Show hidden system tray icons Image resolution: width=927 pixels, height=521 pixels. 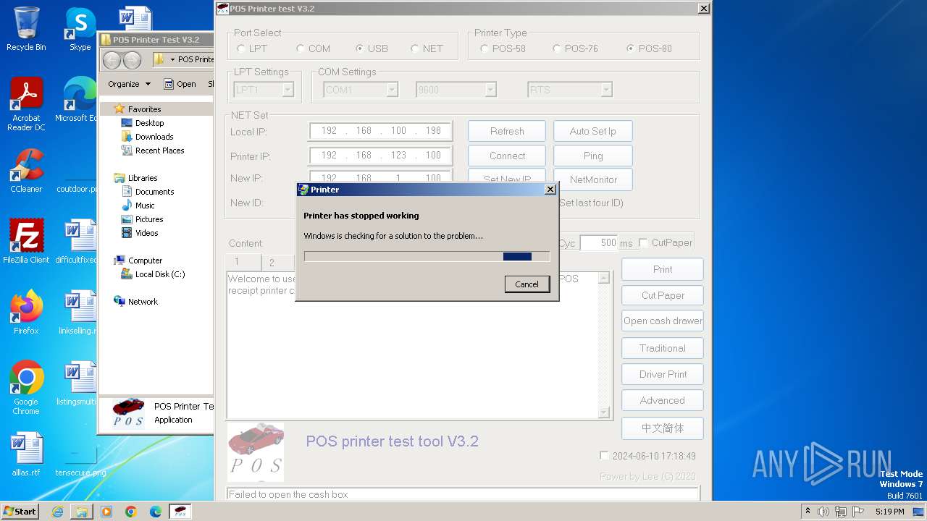(808, 512)
